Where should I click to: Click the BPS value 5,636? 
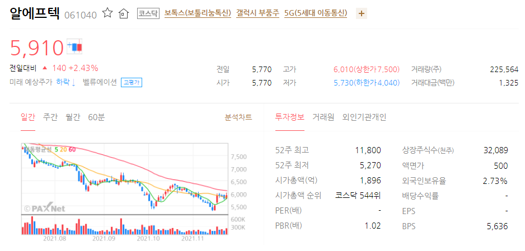pos(497,226)
